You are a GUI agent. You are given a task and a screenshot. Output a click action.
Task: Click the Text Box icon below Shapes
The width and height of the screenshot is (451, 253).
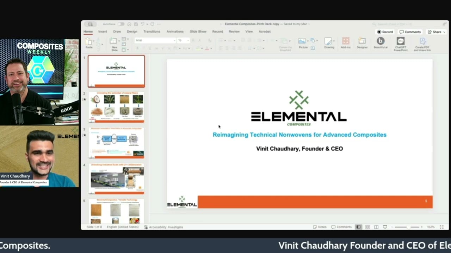click(x=313, y=48)
